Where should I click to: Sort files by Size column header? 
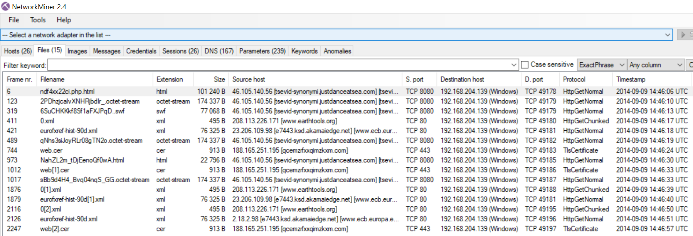point(219,80)
